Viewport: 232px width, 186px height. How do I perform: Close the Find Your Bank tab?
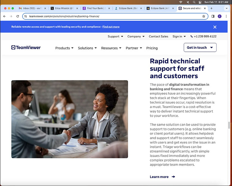109,8
